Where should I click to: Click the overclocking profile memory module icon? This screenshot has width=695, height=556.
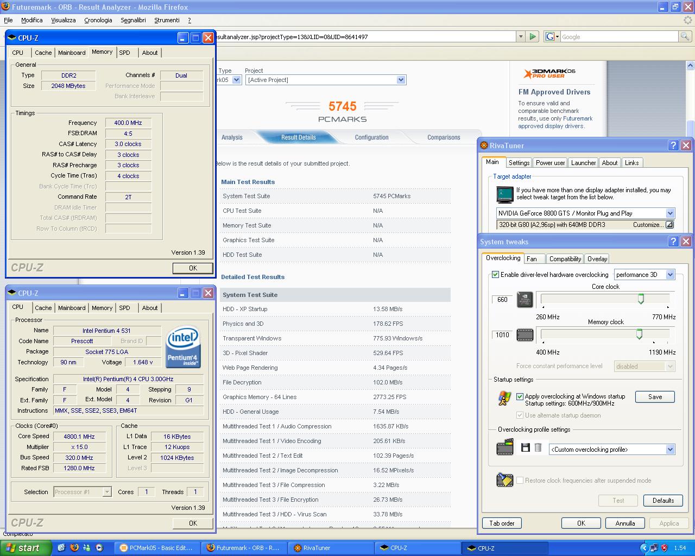pyautogui.click(x=505, y=447)
